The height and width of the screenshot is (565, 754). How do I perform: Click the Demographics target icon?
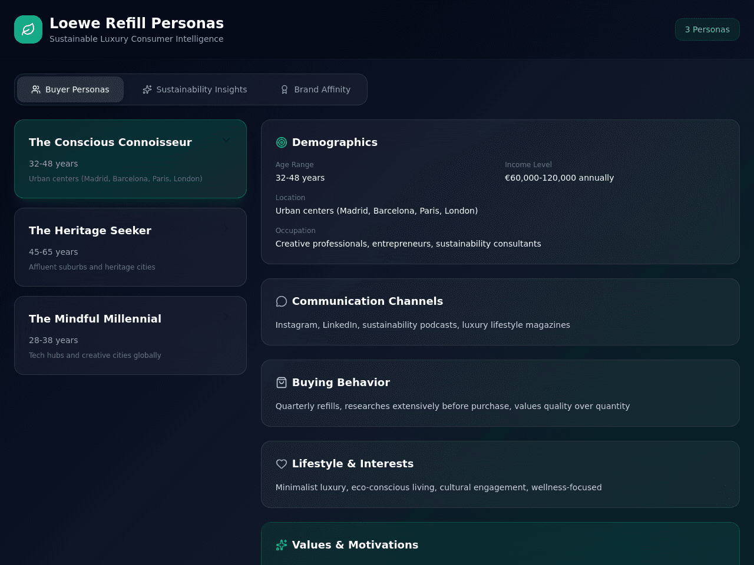point(282,142)
